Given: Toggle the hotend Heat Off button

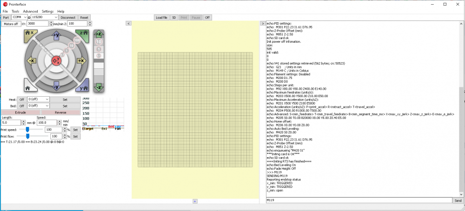Looking at the screenshot, I should (x=22, y=99).
